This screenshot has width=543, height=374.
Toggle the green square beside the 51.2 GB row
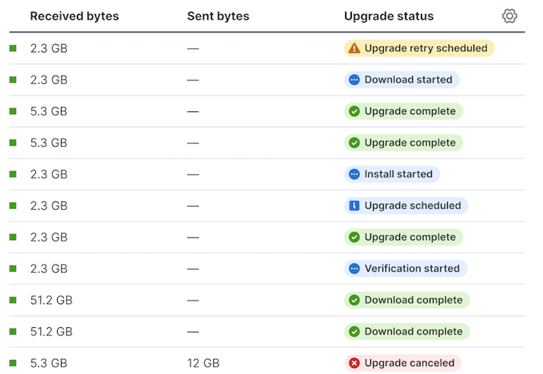tap(12, 300)
